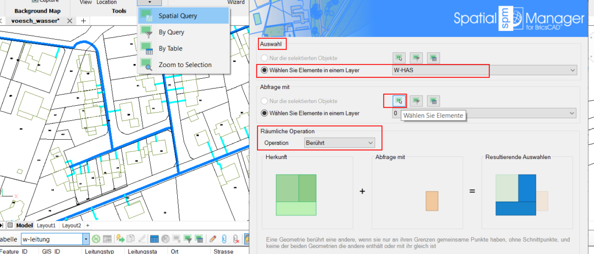
Task: Add a new layout with plus button
Action: pyautogui.click(x=87, y=225)
